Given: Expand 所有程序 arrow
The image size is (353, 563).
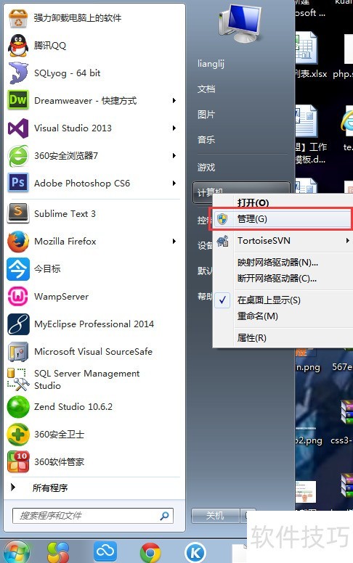Looking at the screenshot, I should coord(13,488).
